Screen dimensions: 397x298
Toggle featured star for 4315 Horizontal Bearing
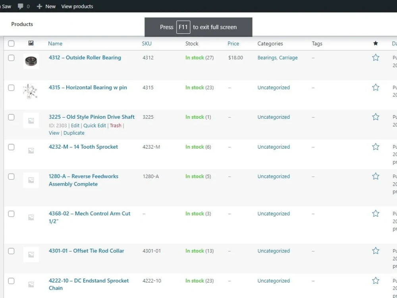pos(376,87)
